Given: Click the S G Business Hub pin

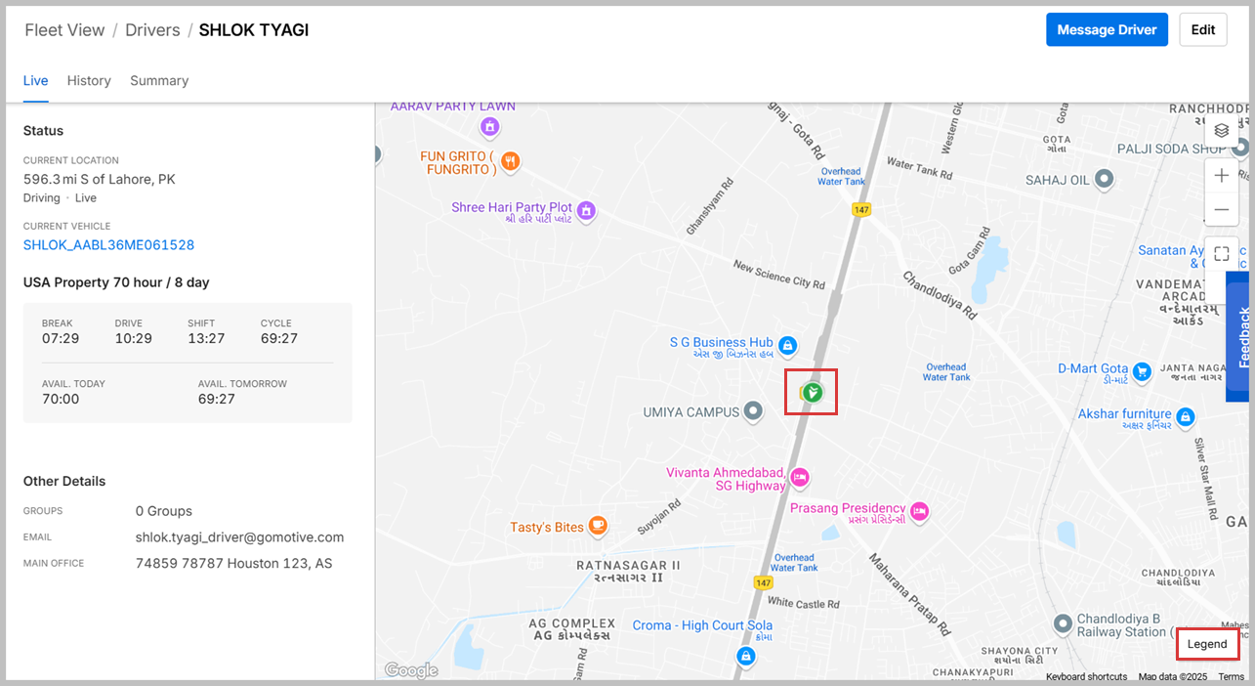Looking at the screenshot, I should [x=787, y=345].
